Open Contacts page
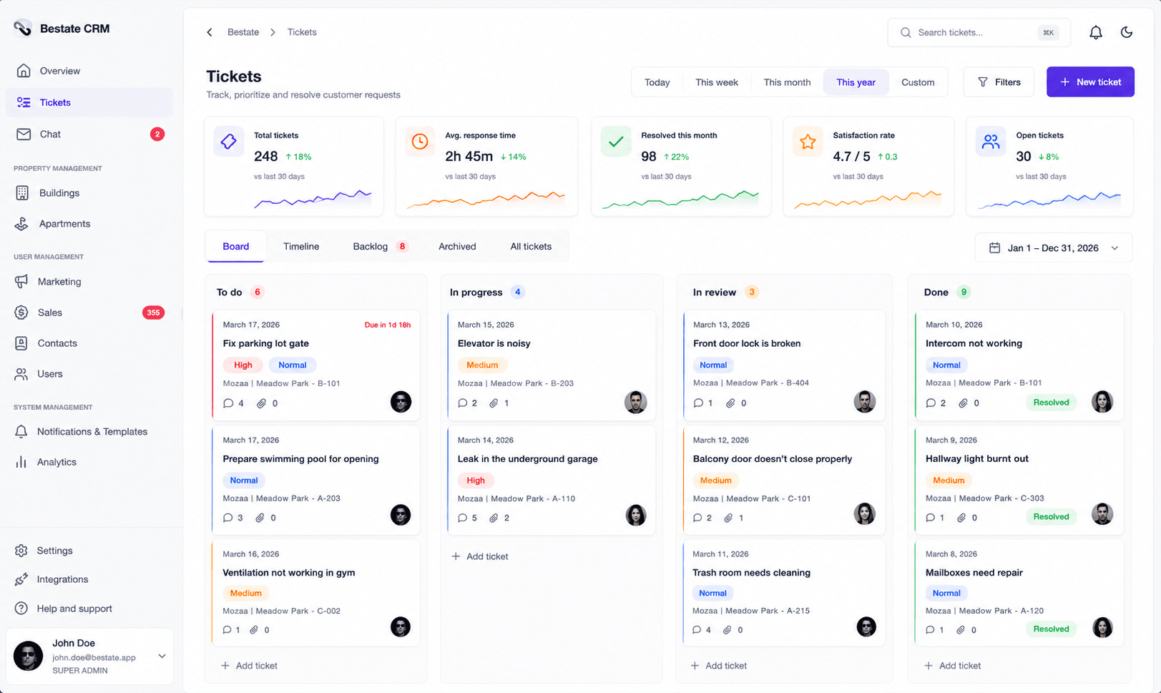 pyautogui.click(x=89, y=343)
